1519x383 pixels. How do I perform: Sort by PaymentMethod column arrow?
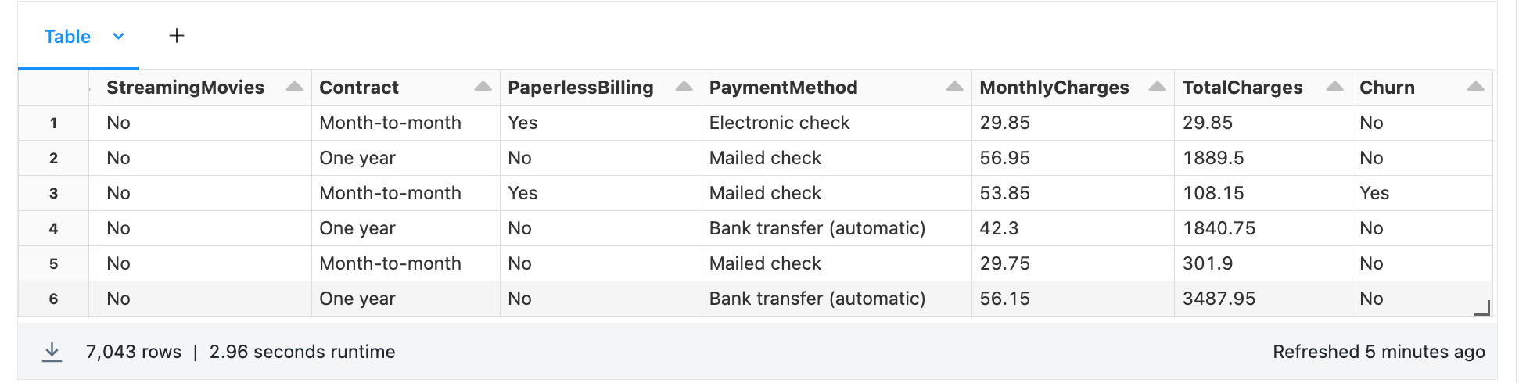click(954, 87)
